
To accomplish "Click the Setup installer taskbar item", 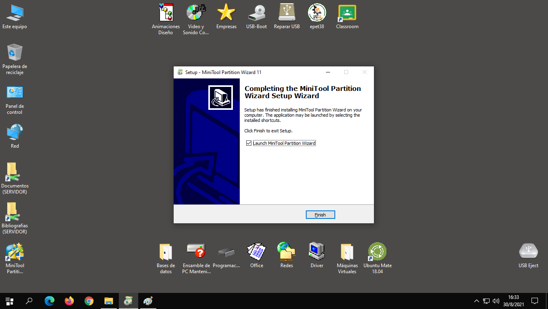I will pos(129,301).
